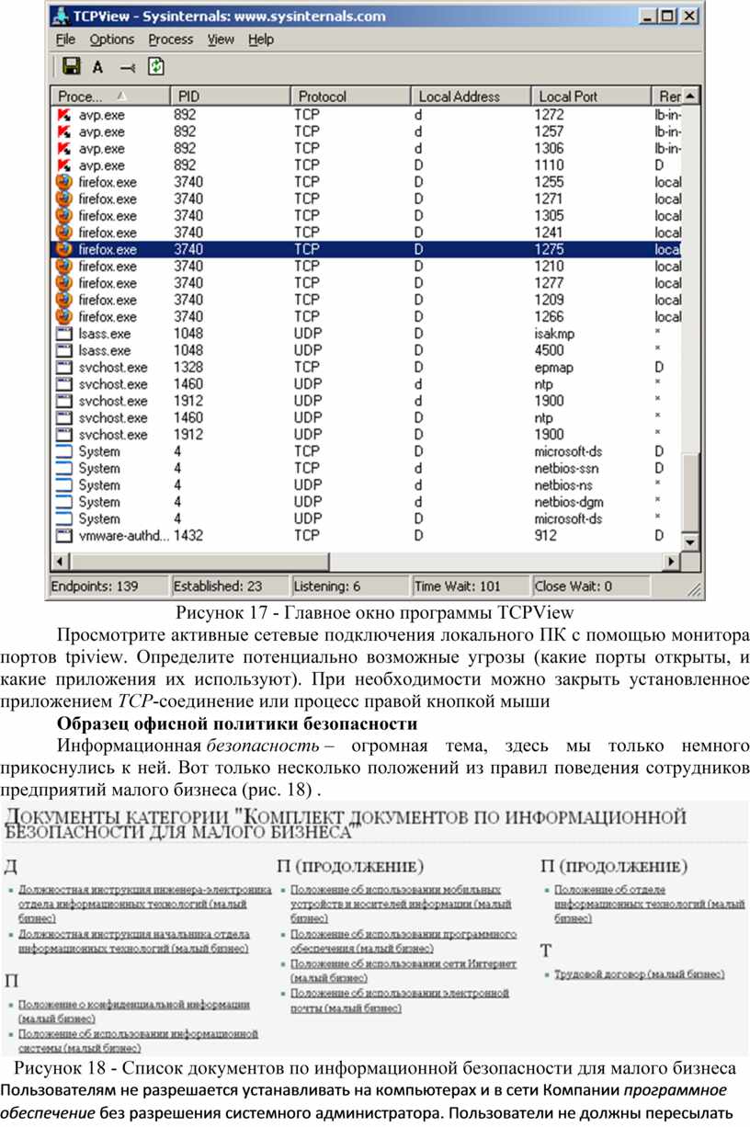Screen dimensions: 750x1127
Task: Open the Options menu
Action: coord(112,40)
